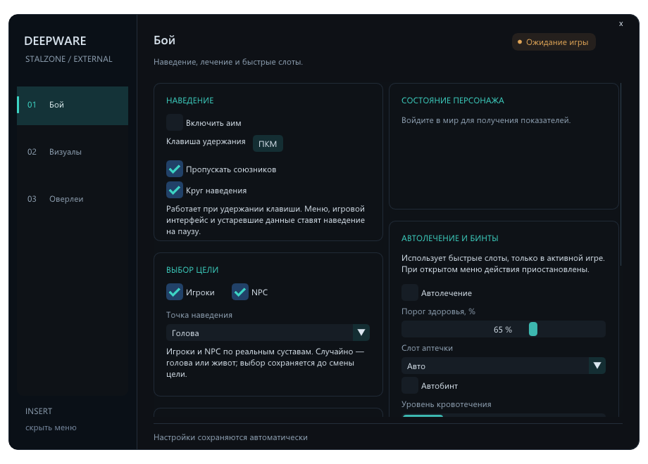The image size is (648, 464).
Task: Click the INSERT hotkey label
Action: [39, 411]
